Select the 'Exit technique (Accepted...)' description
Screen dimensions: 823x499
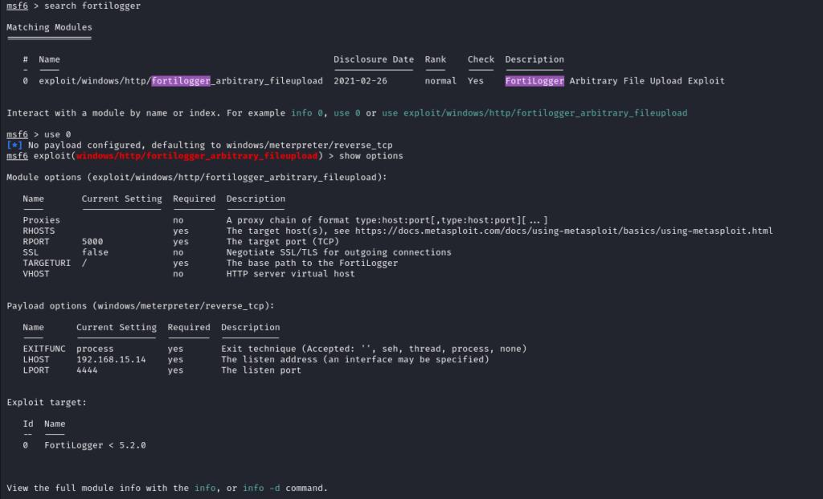pos(375,349)
